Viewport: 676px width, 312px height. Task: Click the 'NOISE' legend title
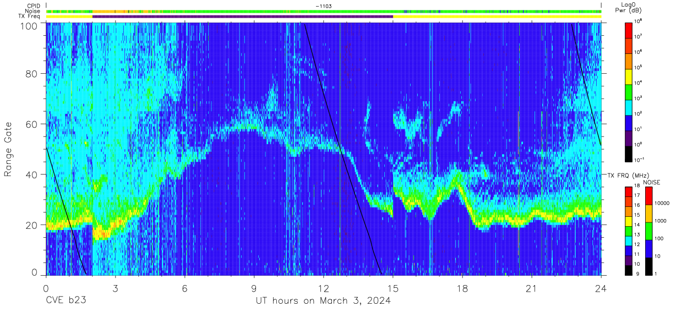652,182
